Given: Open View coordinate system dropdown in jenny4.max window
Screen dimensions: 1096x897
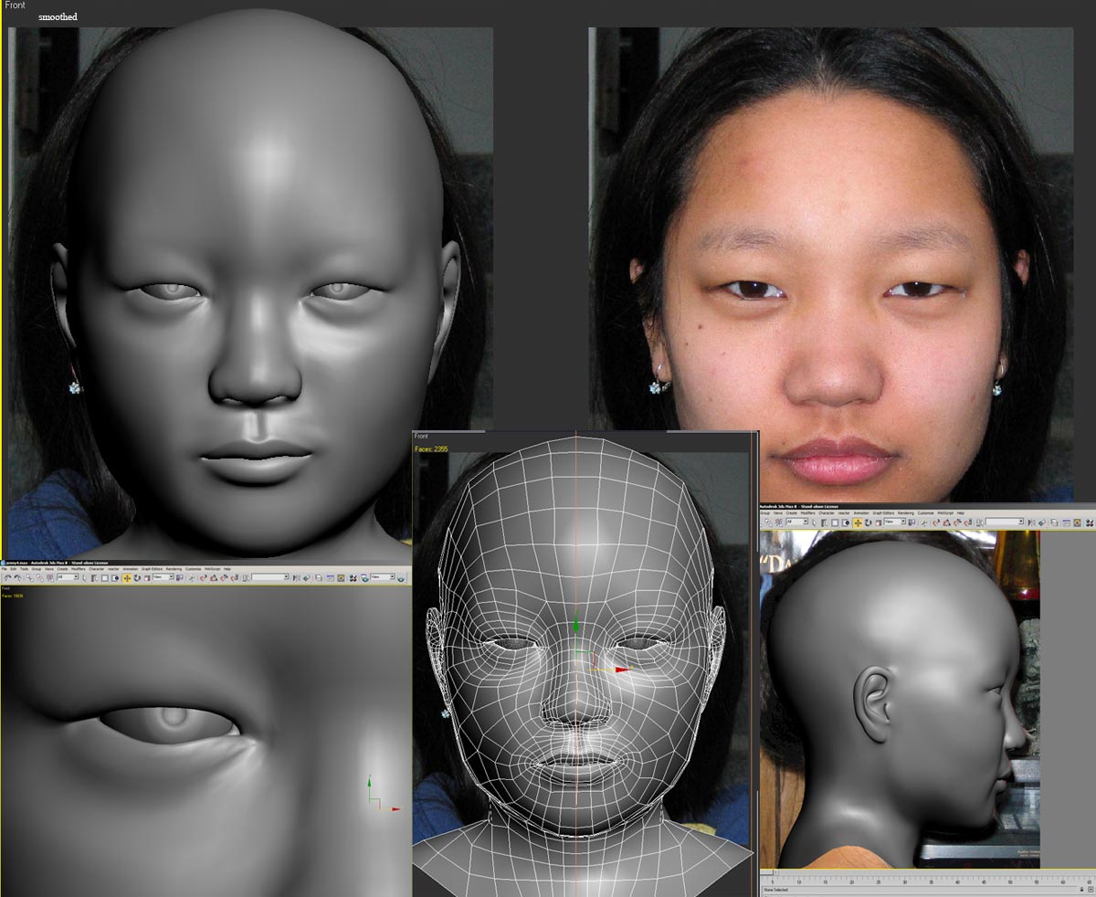Looking at the screenshot, I should click(163, 578).
